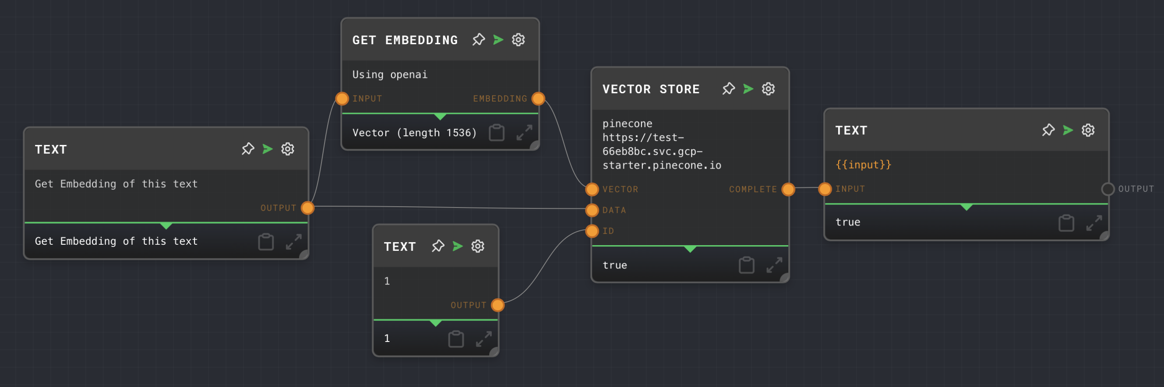This screenshot has height=387, width=1164.
Task: Open settings of the {{input}} Text node
Action: pos(1088,130)
